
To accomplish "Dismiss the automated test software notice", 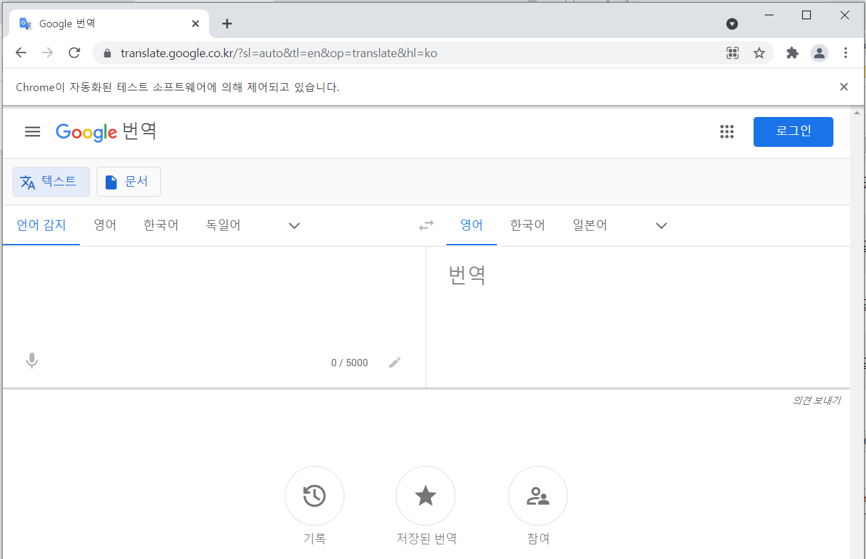I will coord(844,86).
